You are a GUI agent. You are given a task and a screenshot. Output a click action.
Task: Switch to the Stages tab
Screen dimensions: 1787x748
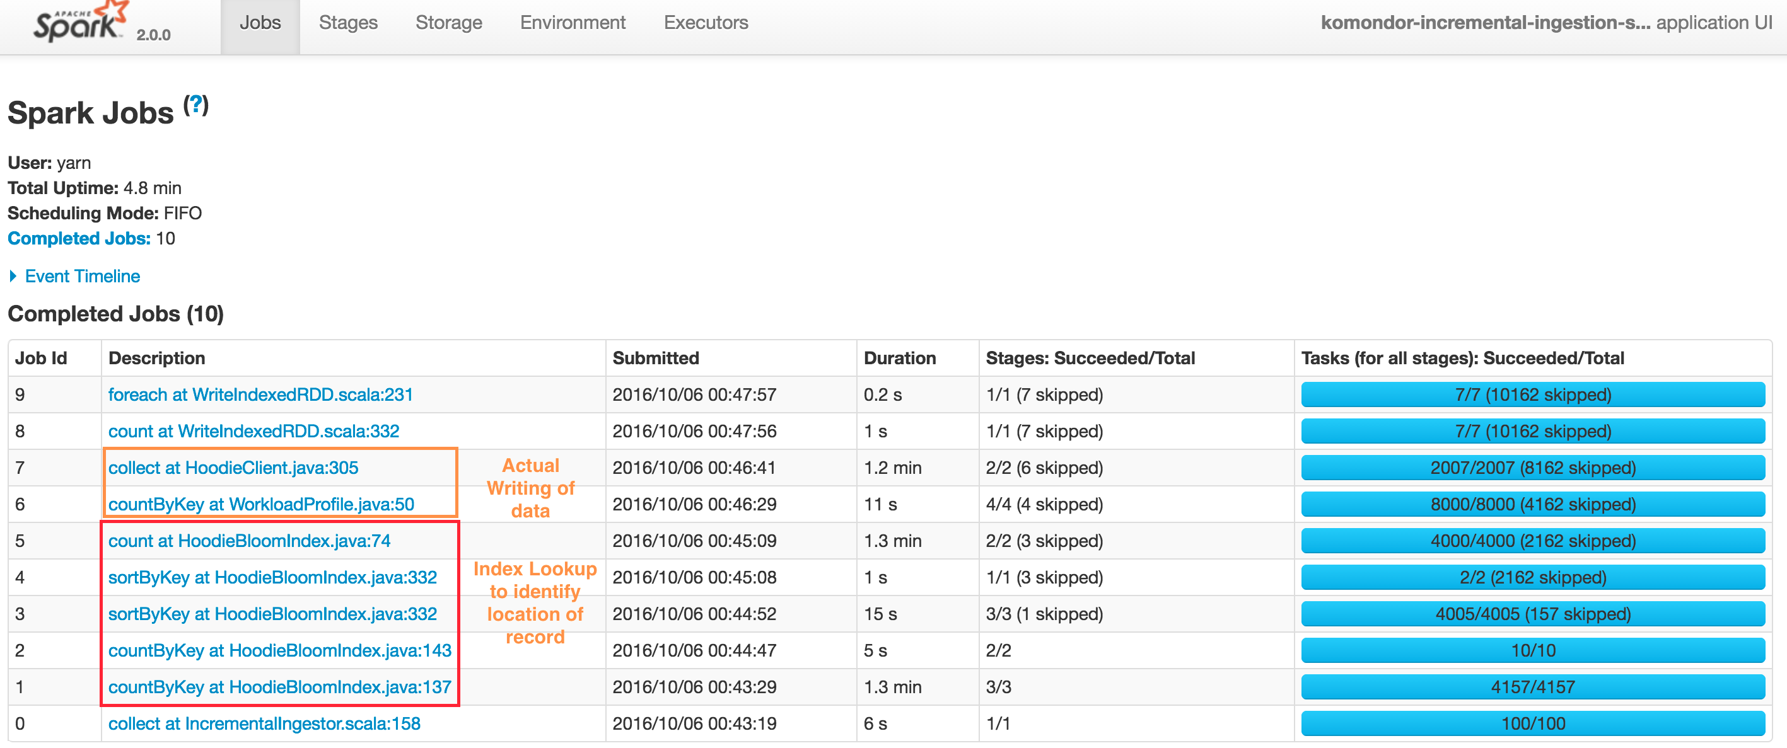(347, 23)
